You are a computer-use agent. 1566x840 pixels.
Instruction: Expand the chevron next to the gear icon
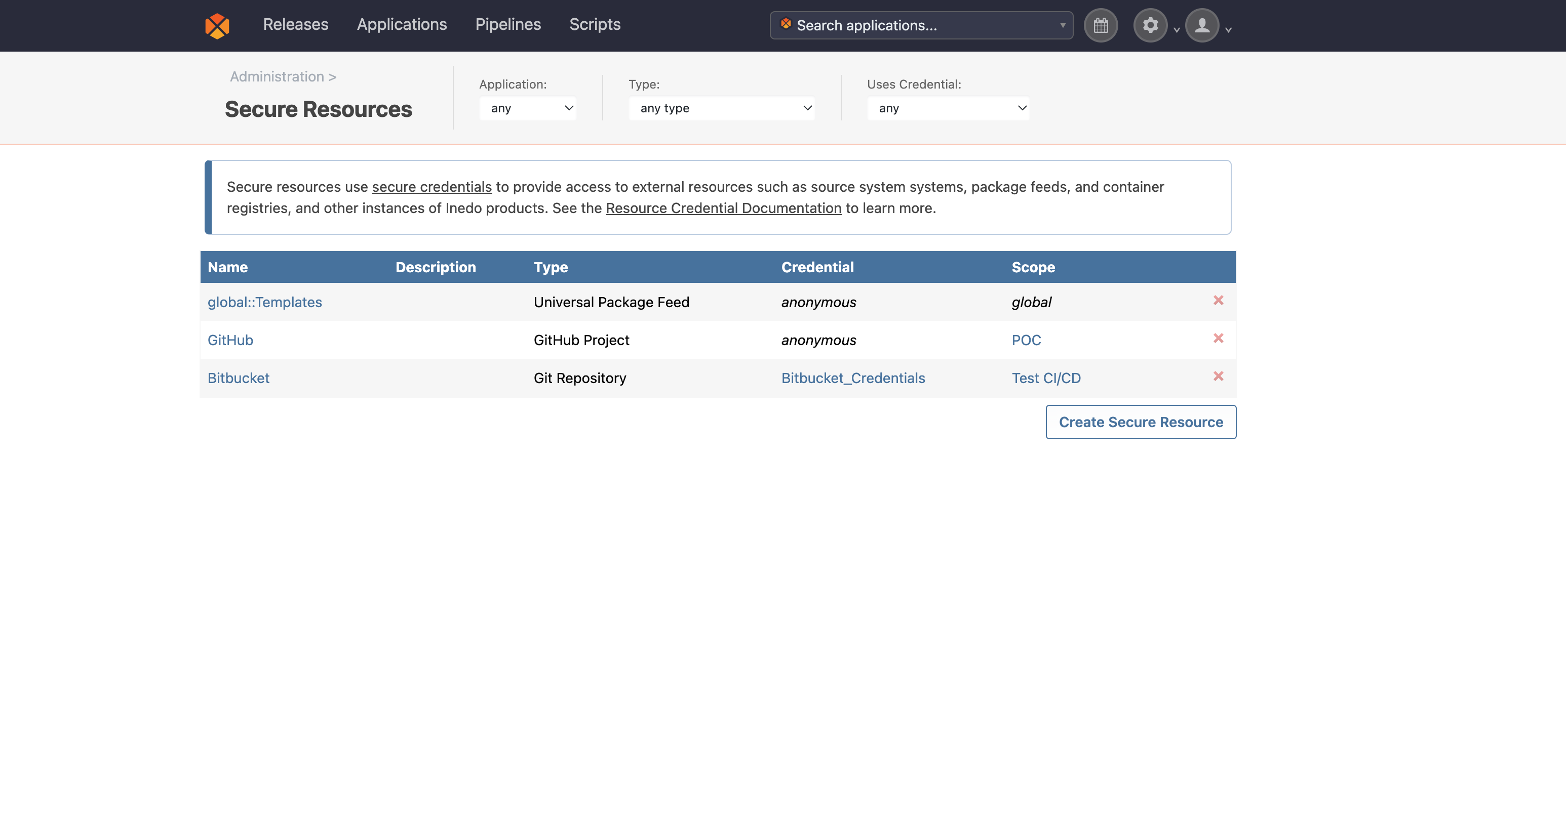tap(1177, 29)
